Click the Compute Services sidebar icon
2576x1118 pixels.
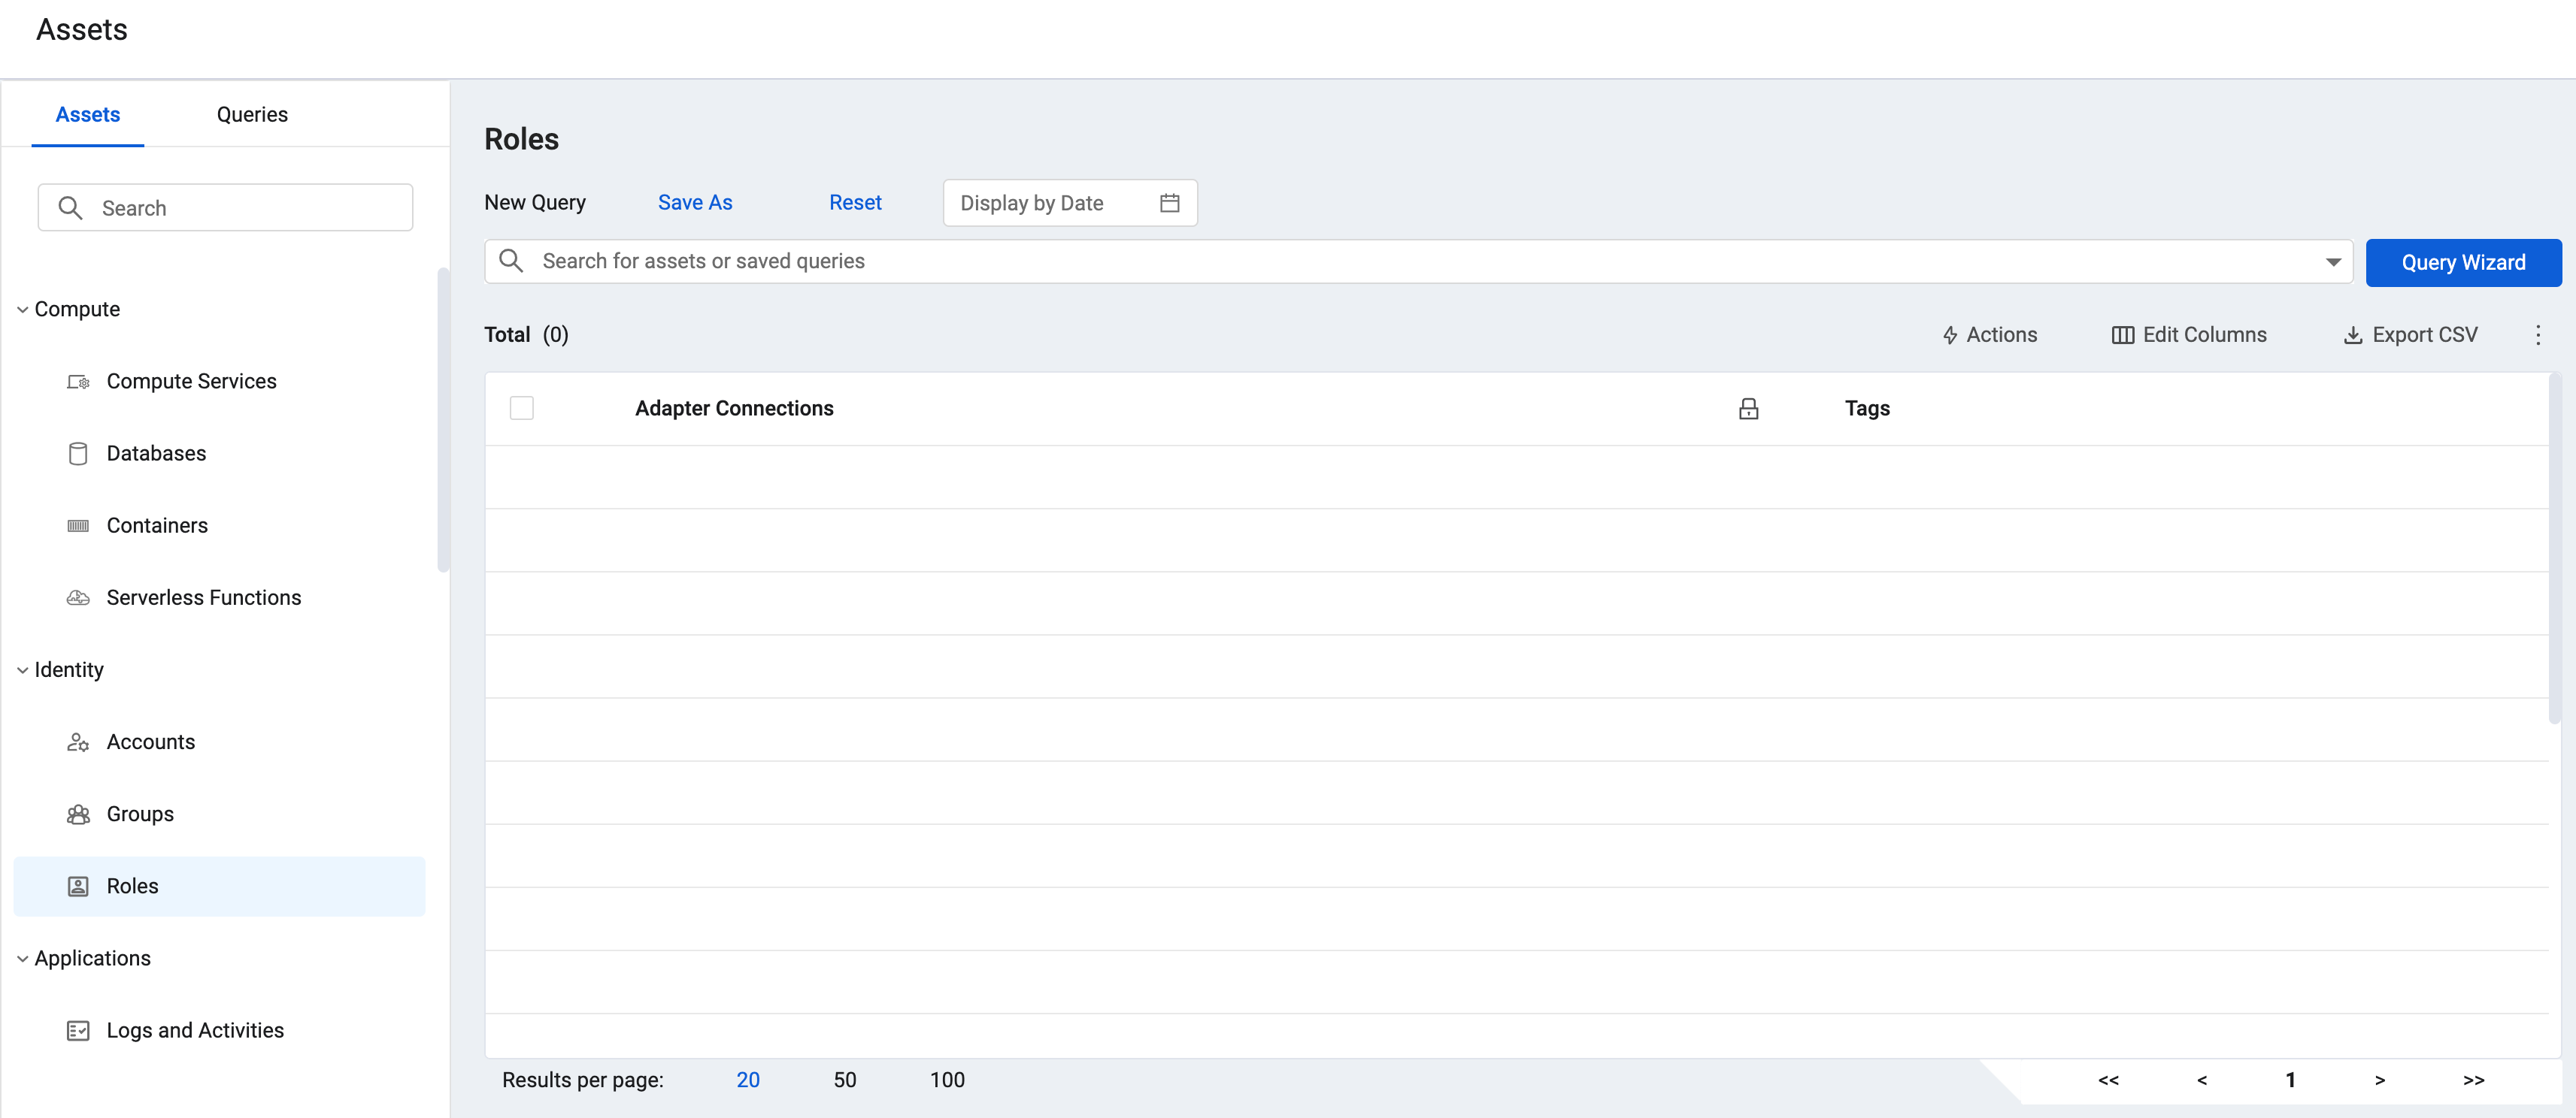click(78, 382)
